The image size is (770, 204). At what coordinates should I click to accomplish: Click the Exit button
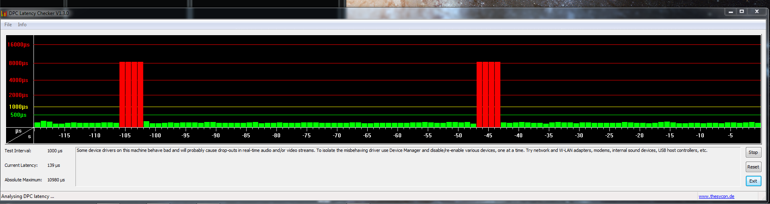[x=753, y=181]
